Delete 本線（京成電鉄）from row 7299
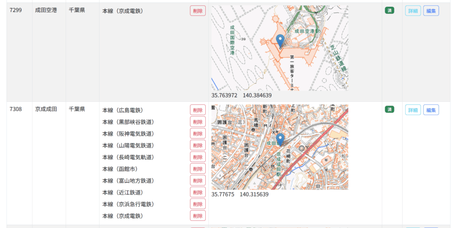457x228 pixels. click(x=198, y=11)
